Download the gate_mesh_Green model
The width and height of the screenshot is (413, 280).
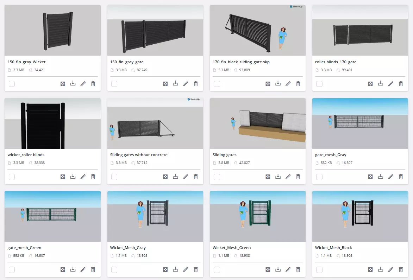click(x=73, y=269)
